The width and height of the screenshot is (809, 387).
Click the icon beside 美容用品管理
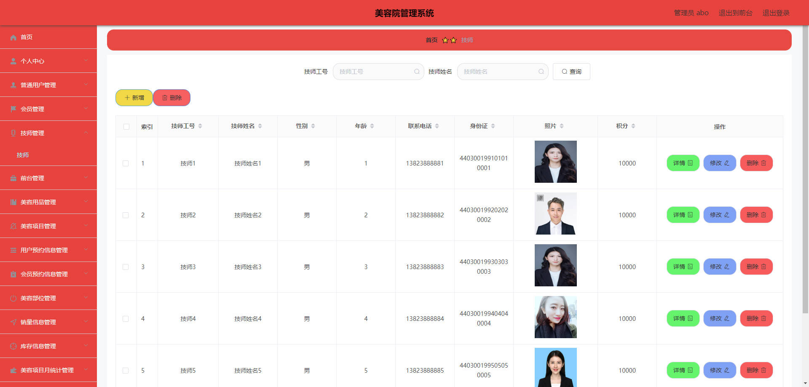13,203
